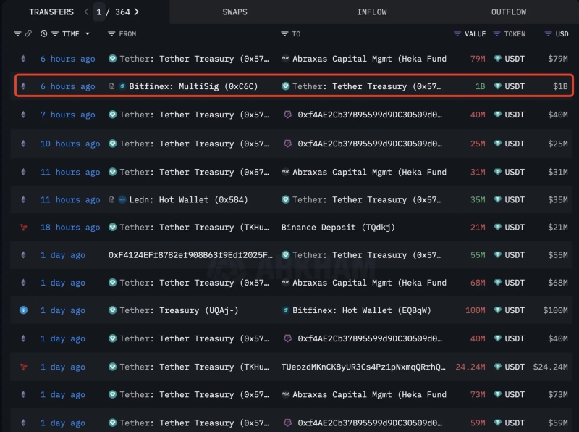Click the contract icon beside Bitfinex: MultiSig
The height and width of the screenshot is (432, 579).
pyautogui.click(x=112, y=86)
